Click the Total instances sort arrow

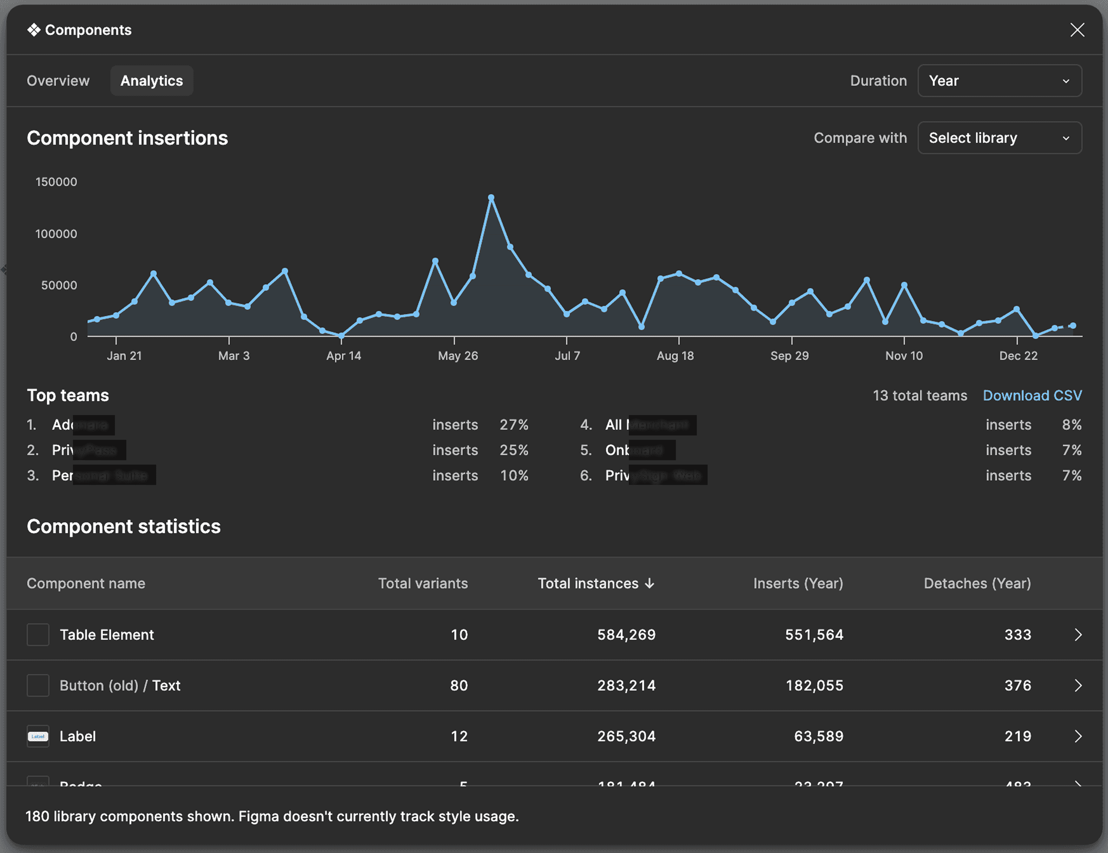pos(650,584)
